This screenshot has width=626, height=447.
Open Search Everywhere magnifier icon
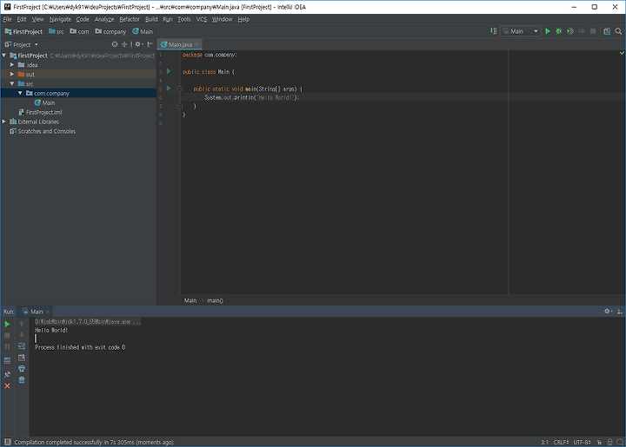[618, 31]
